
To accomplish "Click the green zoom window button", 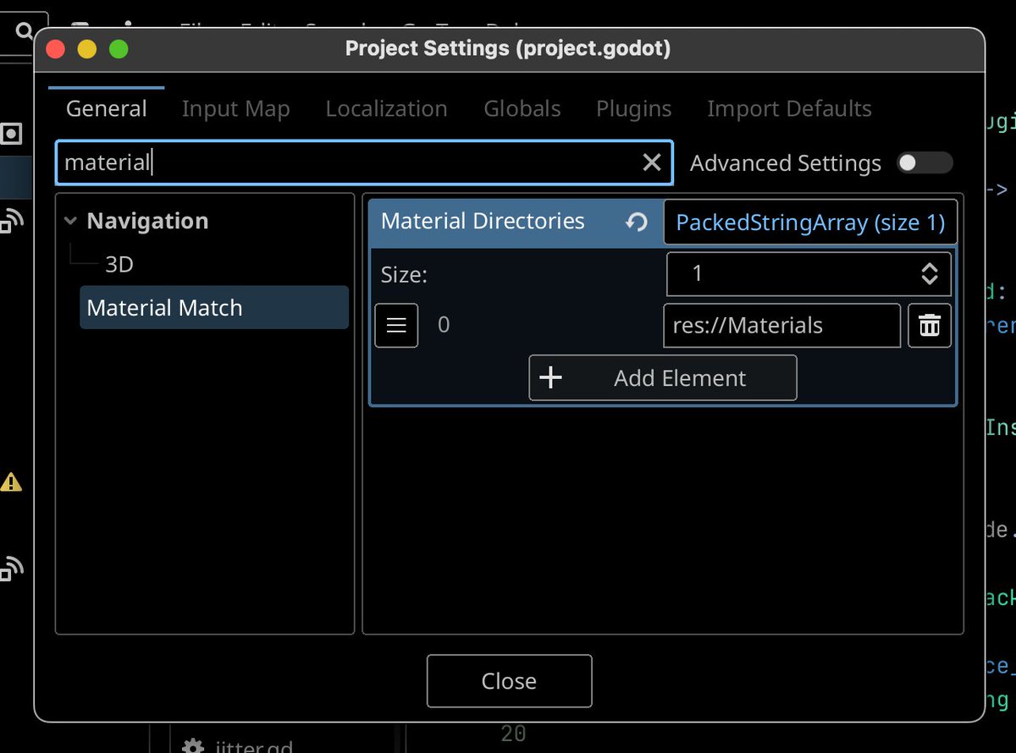I will pyautogui.click(x=119, y=49).
